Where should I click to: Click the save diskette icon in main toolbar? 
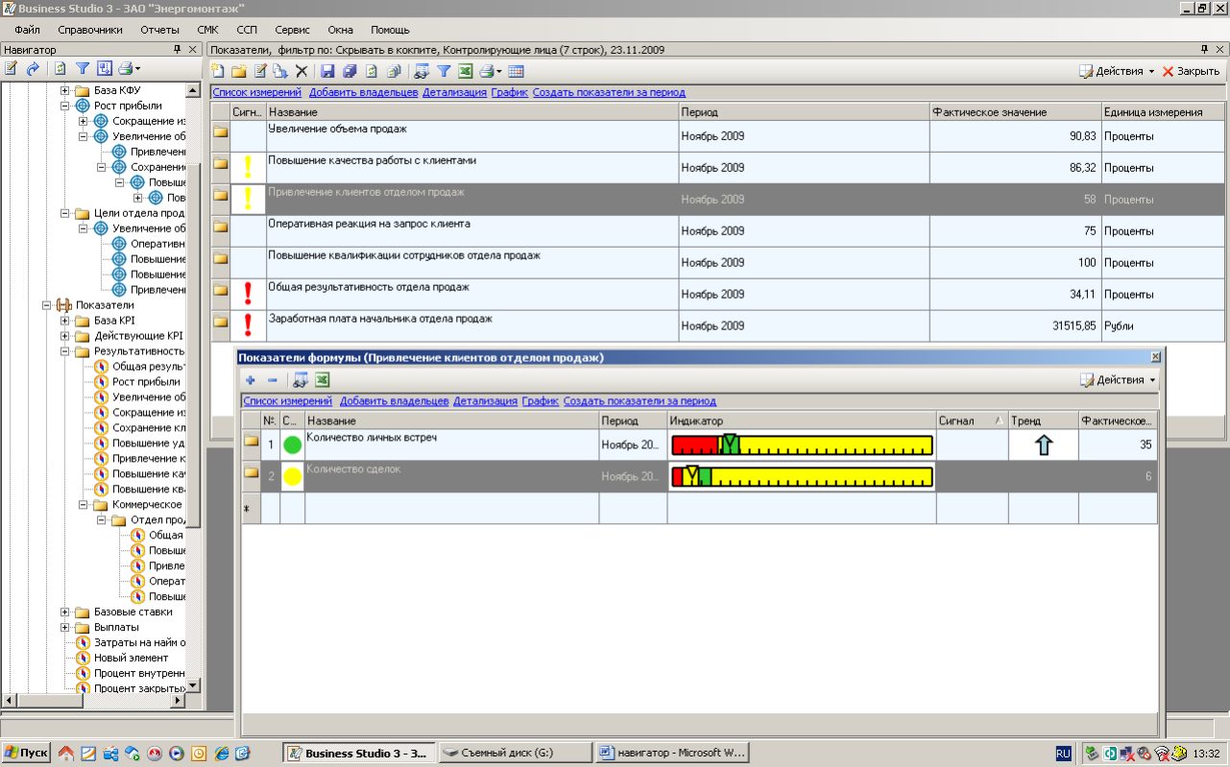tap(327, 71)
